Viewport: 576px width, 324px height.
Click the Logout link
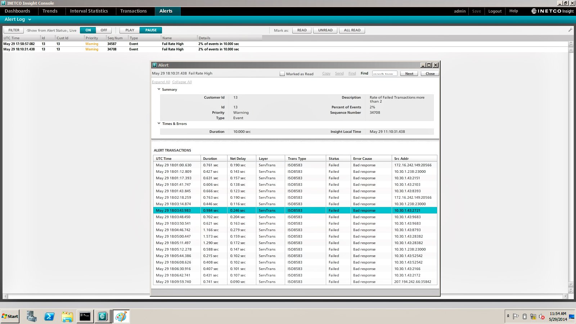click(495, 11)
